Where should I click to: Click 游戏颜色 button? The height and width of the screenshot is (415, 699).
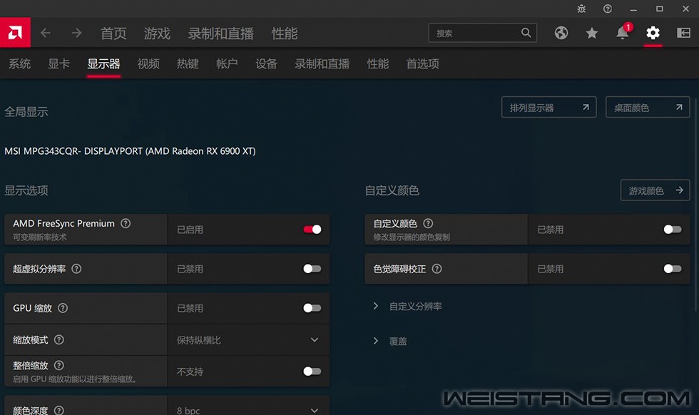pos(655,190)
